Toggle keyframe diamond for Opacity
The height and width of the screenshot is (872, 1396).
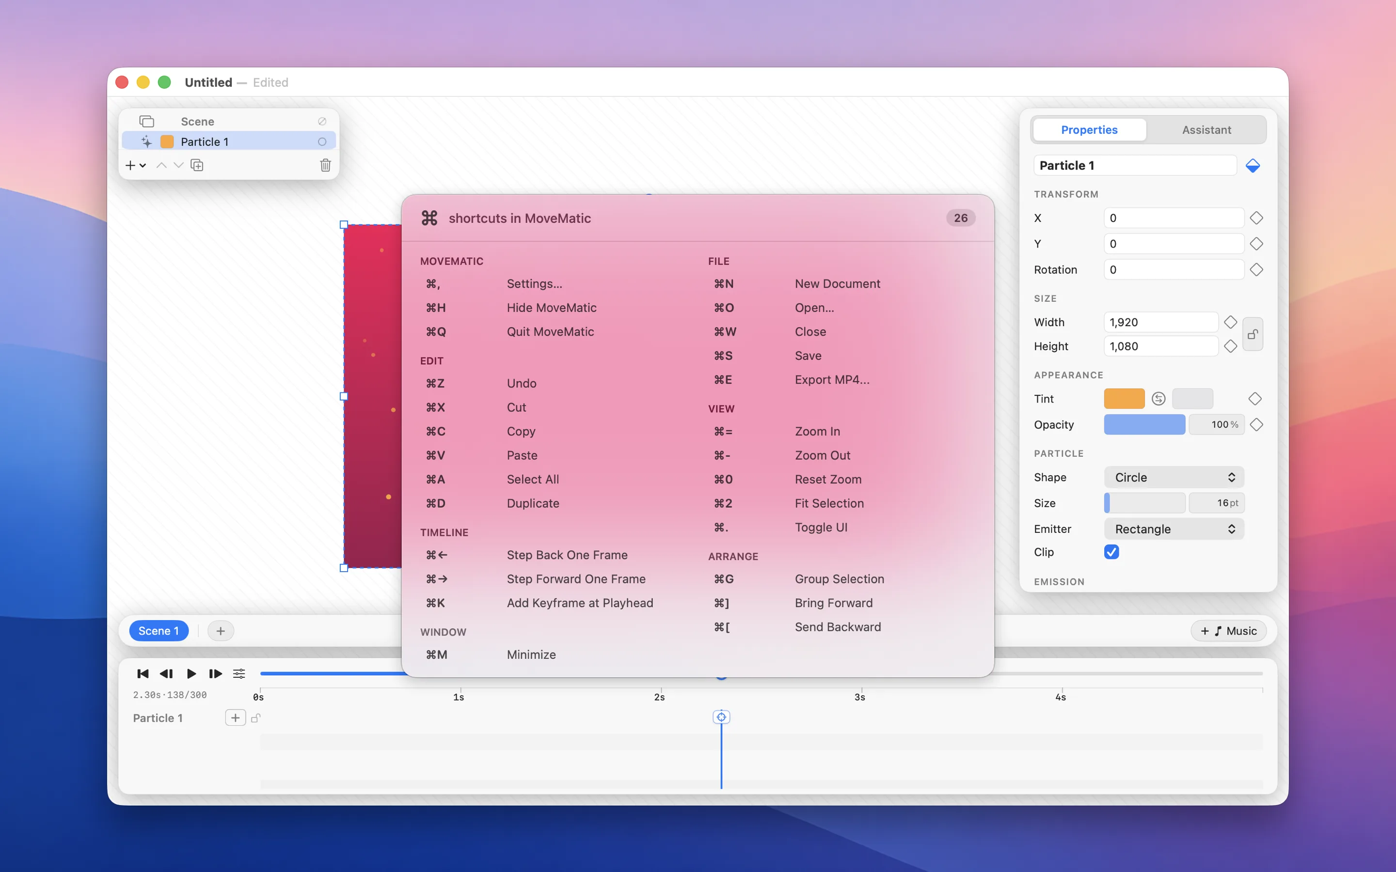pyautogui.click(x=1256, y=424)
